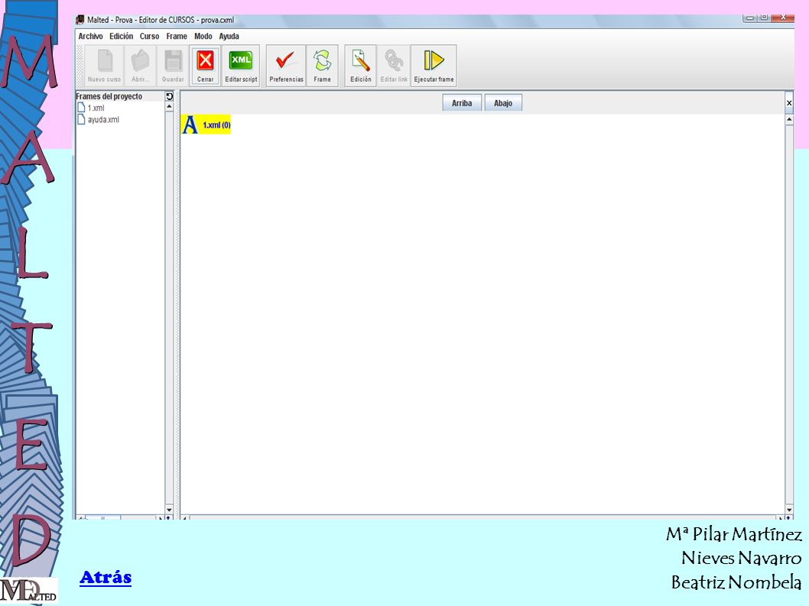The height and width of the screenshot is (606, 809).
Task: Follow the Atrás link
Action: (x=106, y=577)
